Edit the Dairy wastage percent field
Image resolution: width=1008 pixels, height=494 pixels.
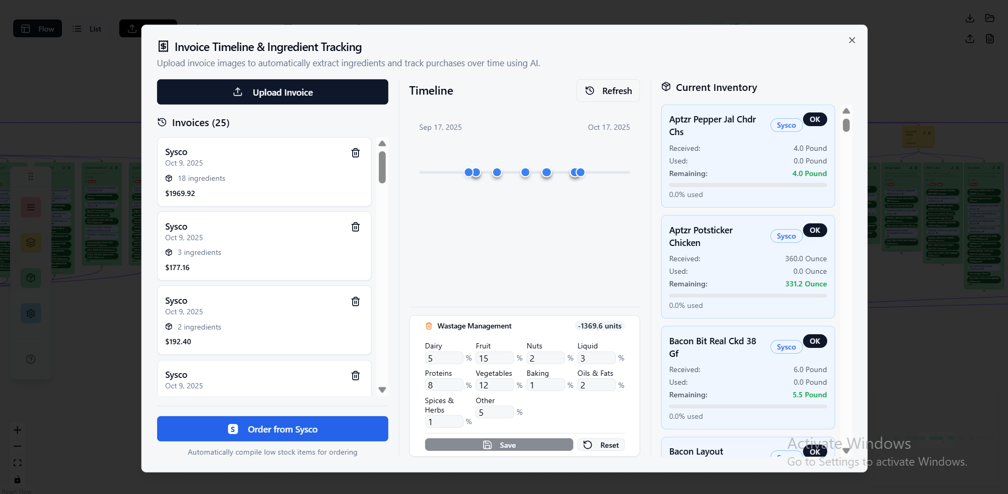tap(443, 358)
